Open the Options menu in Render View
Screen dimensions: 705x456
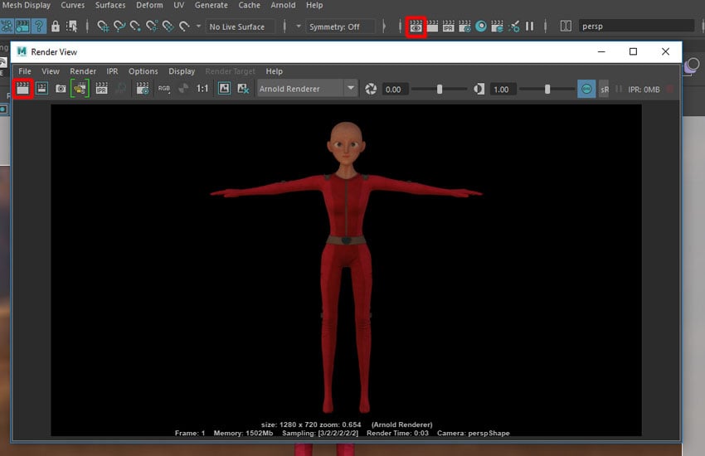pos(143,71)
